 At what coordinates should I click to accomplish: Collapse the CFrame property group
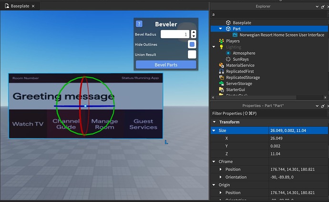click(x=214, y=162)
